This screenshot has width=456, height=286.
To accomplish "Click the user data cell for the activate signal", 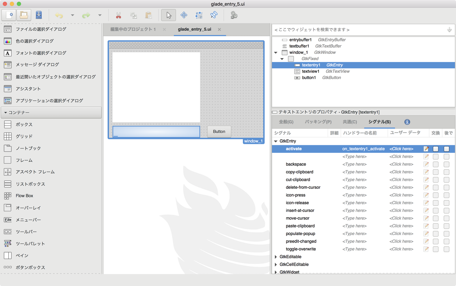I will click(x=401, y=149).
